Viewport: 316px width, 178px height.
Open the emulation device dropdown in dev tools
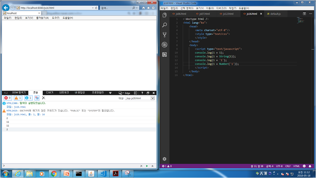(121, 93)
